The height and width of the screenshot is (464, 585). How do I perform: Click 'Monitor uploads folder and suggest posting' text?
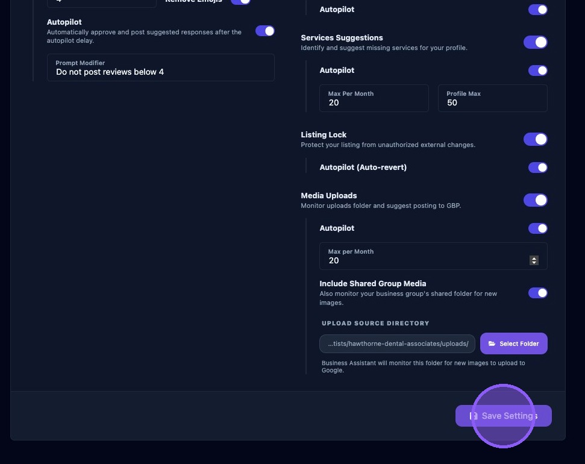tap(381, 205)
